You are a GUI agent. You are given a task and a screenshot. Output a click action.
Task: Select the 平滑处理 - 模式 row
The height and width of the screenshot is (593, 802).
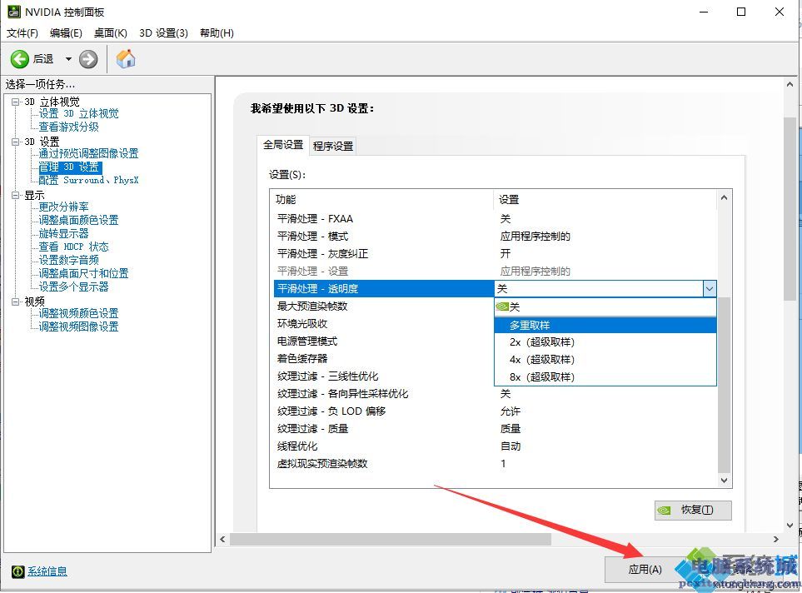coord(495,237)
